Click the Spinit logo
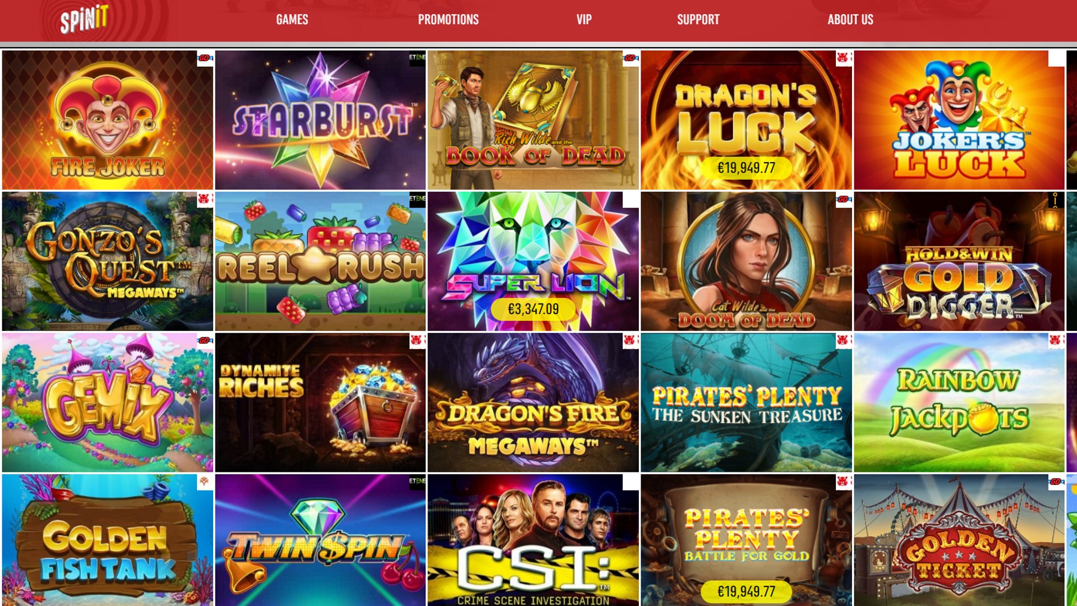The height and width of the screenshot is (606, 1077). [84, 20]
